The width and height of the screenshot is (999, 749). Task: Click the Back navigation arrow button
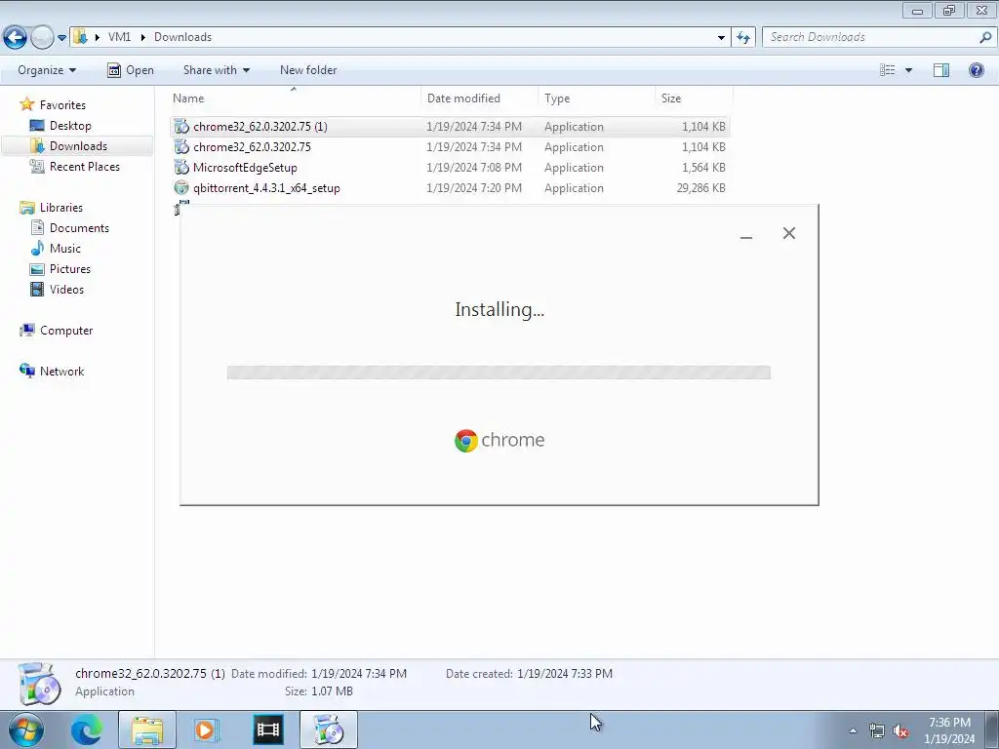click(16, 38)
